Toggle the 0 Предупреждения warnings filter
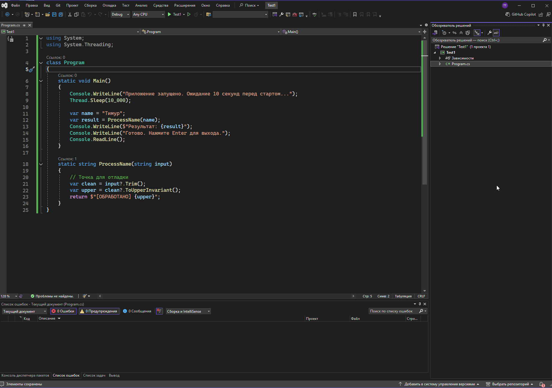 tap(99, 311)
